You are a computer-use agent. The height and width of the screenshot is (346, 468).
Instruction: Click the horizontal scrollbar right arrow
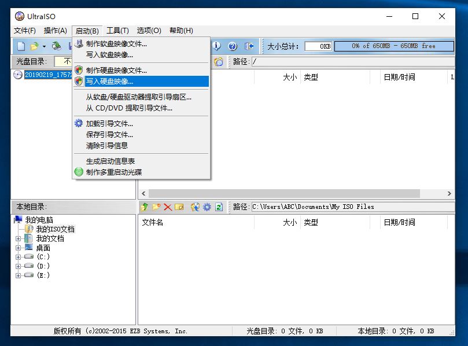pos(449,193)
